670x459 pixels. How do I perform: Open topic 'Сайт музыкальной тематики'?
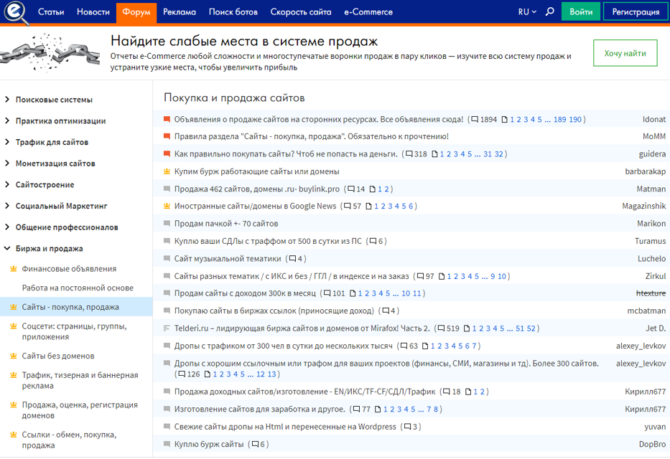click(228, 258)
